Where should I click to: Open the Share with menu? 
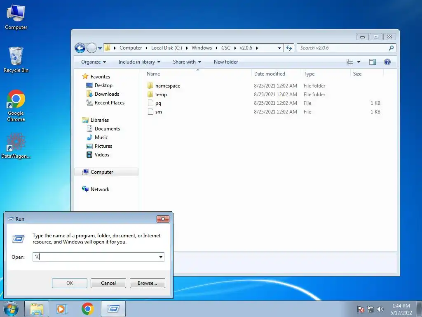click(187, 62)
